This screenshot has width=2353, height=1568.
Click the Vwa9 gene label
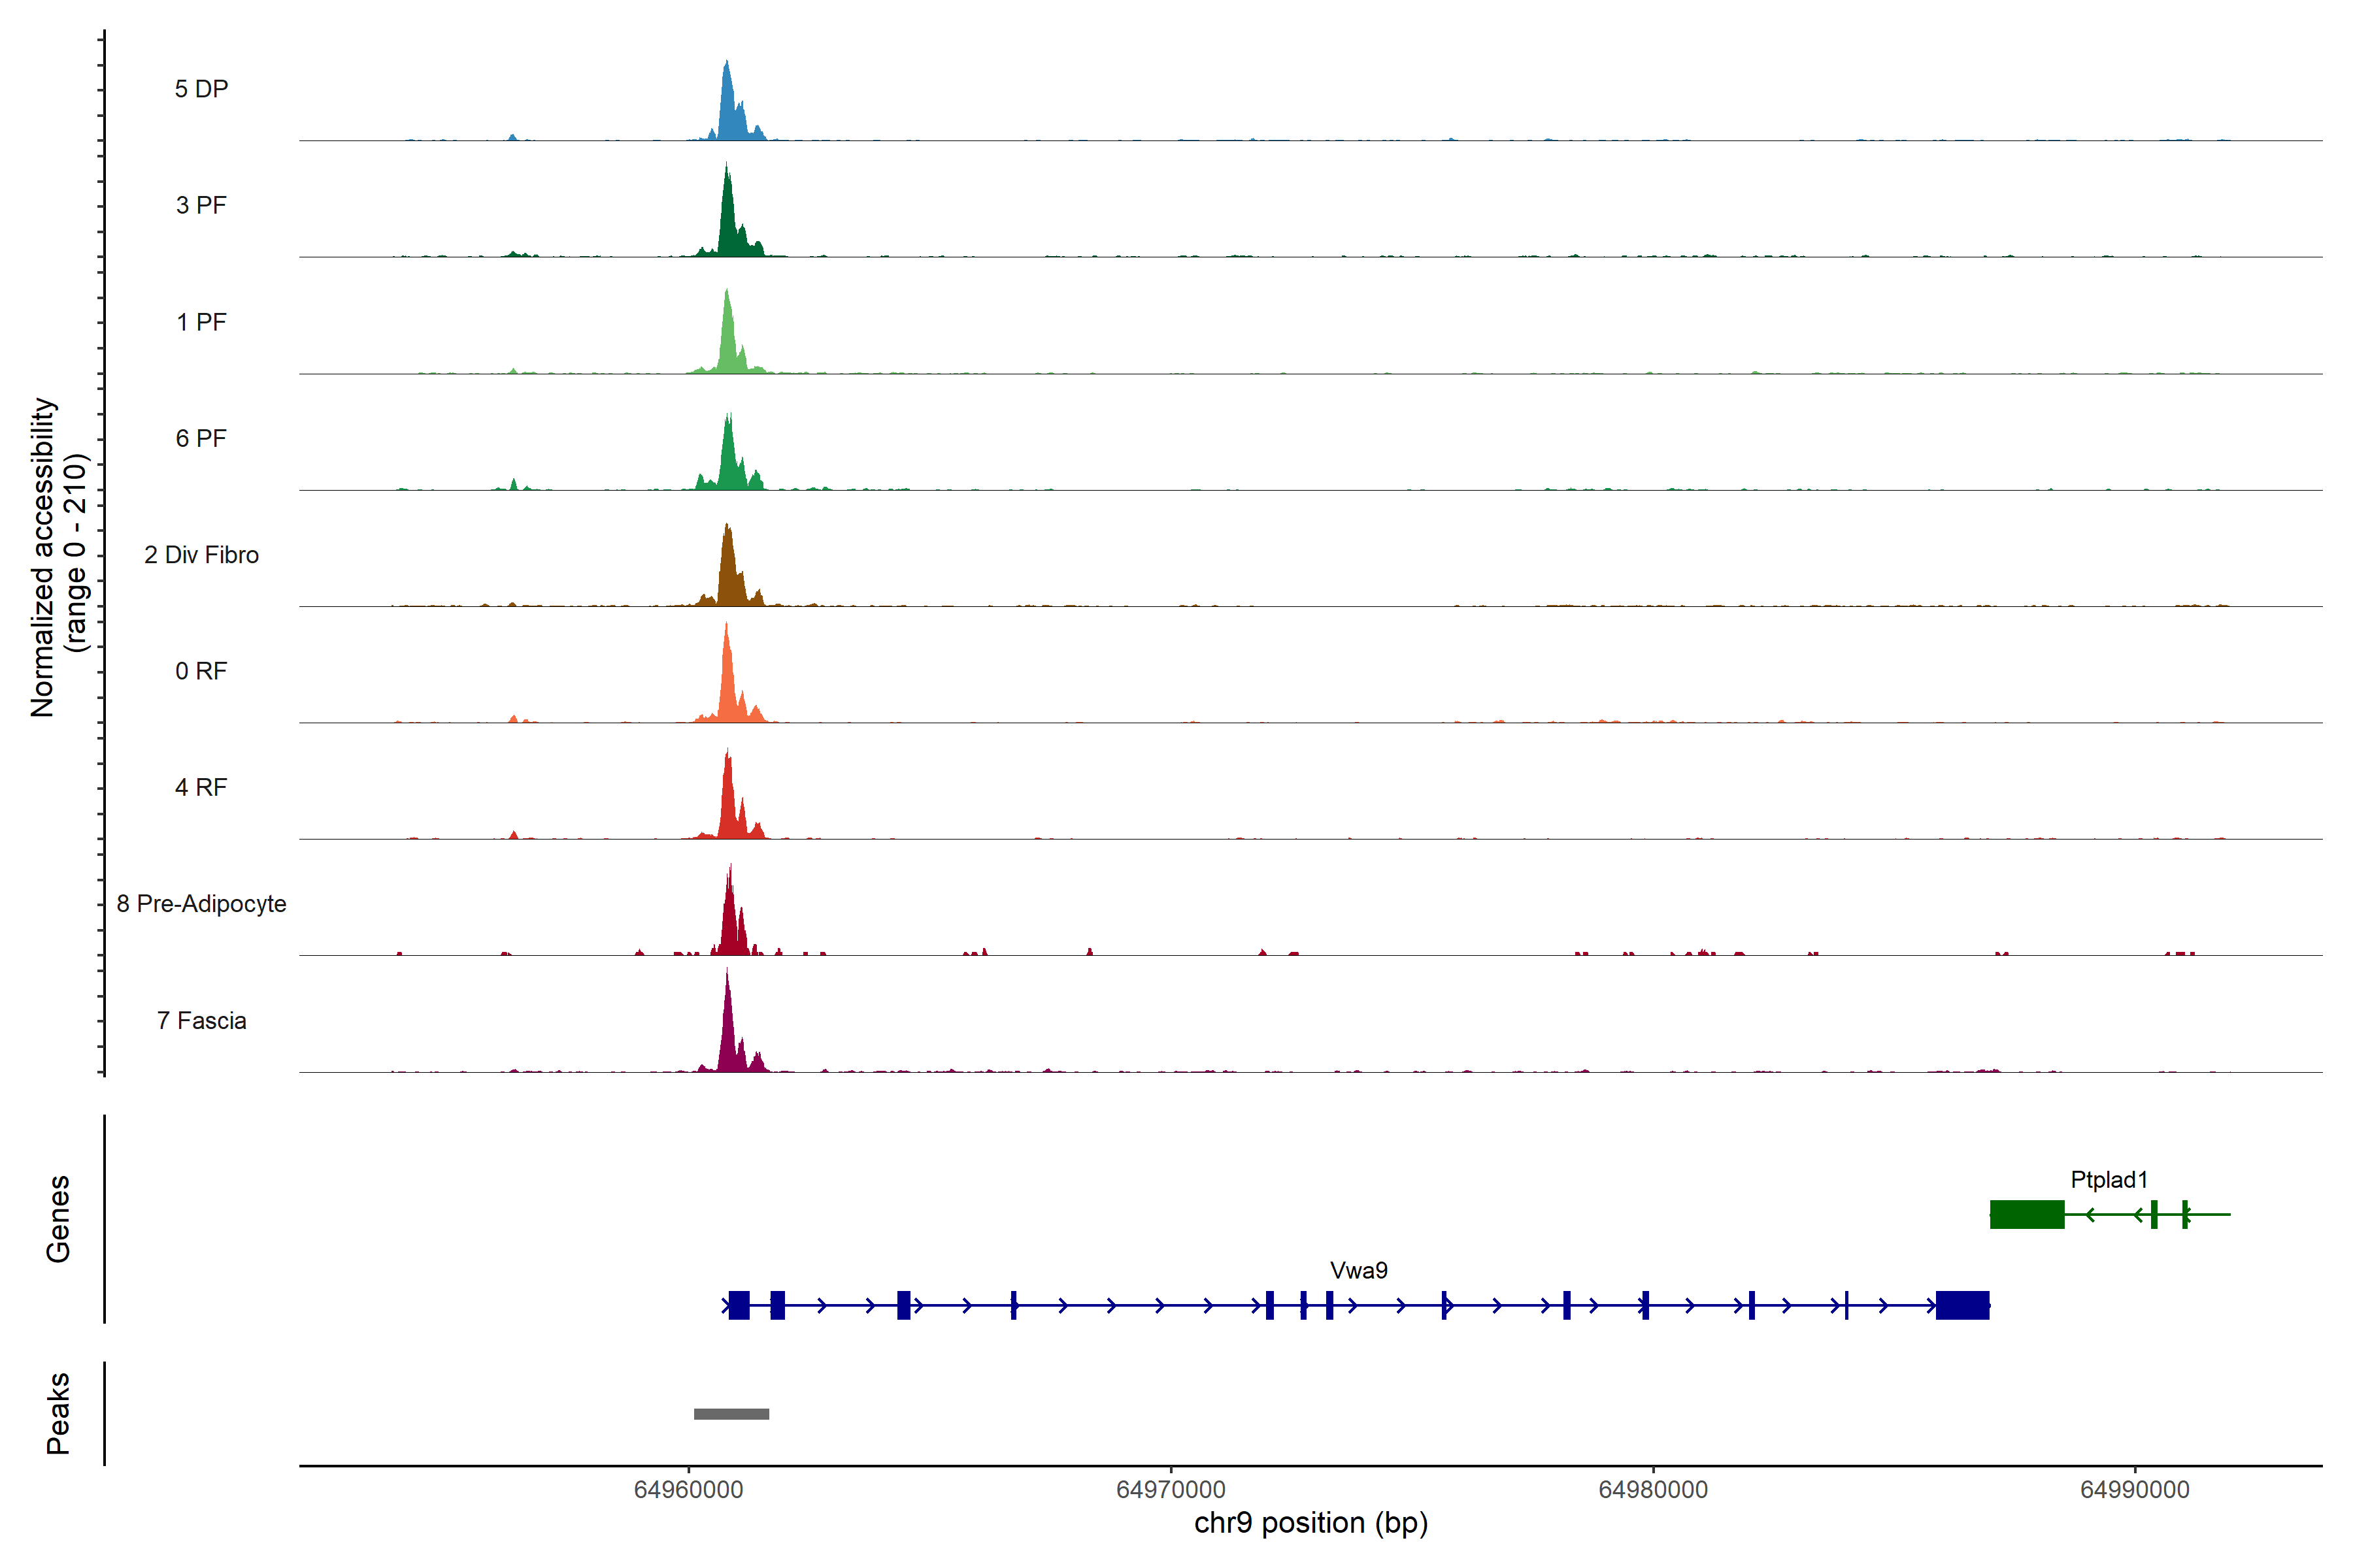(1359, 1271)
